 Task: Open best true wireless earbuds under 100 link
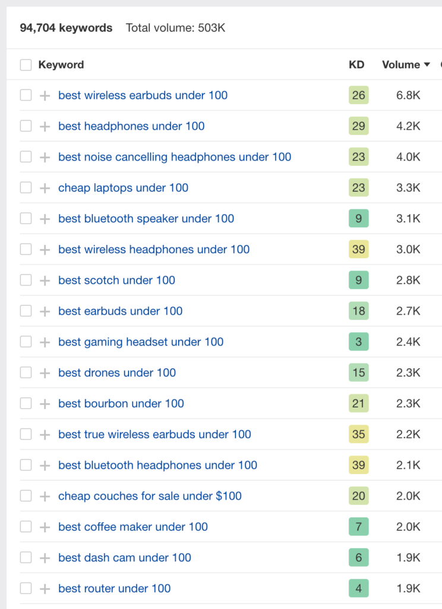pyautogui.click(x=154, y=434)
